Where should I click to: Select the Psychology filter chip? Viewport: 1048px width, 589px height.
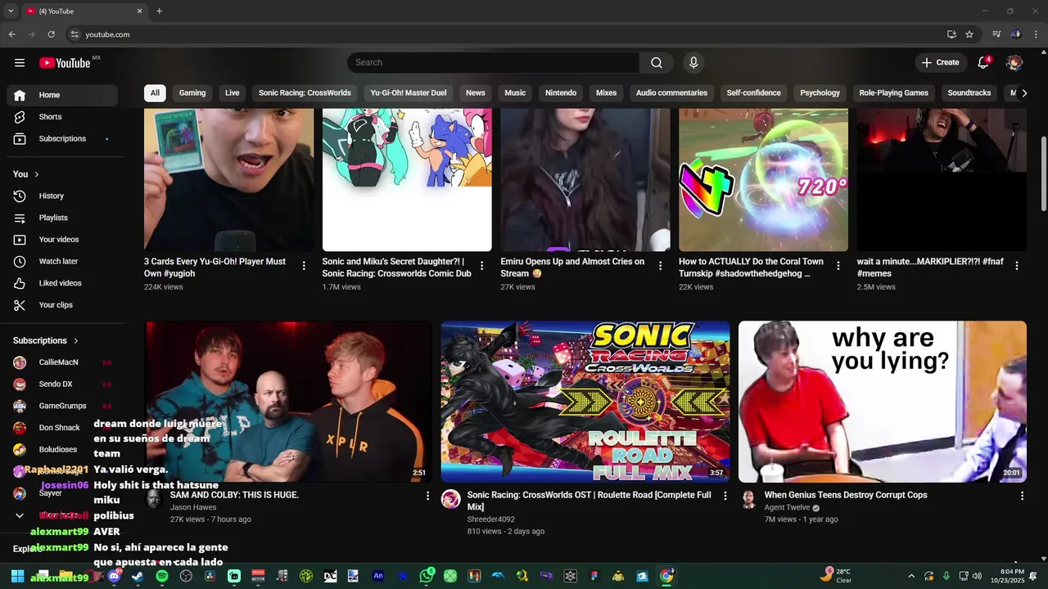(x=820, y=92)
